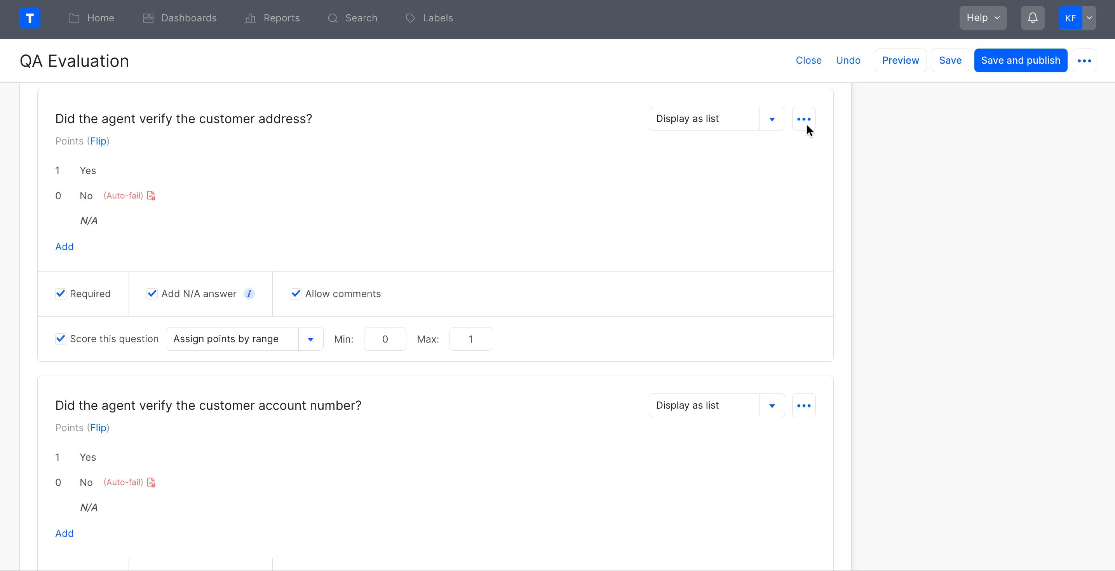Click the Max points input field
Viewport: 1115px width, 571px height.
tap(470, 339)
